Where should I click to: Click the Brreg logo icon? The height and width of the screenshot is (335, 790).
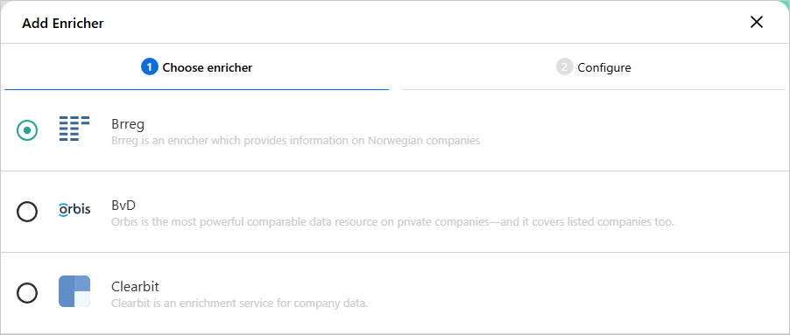point(74,129)
